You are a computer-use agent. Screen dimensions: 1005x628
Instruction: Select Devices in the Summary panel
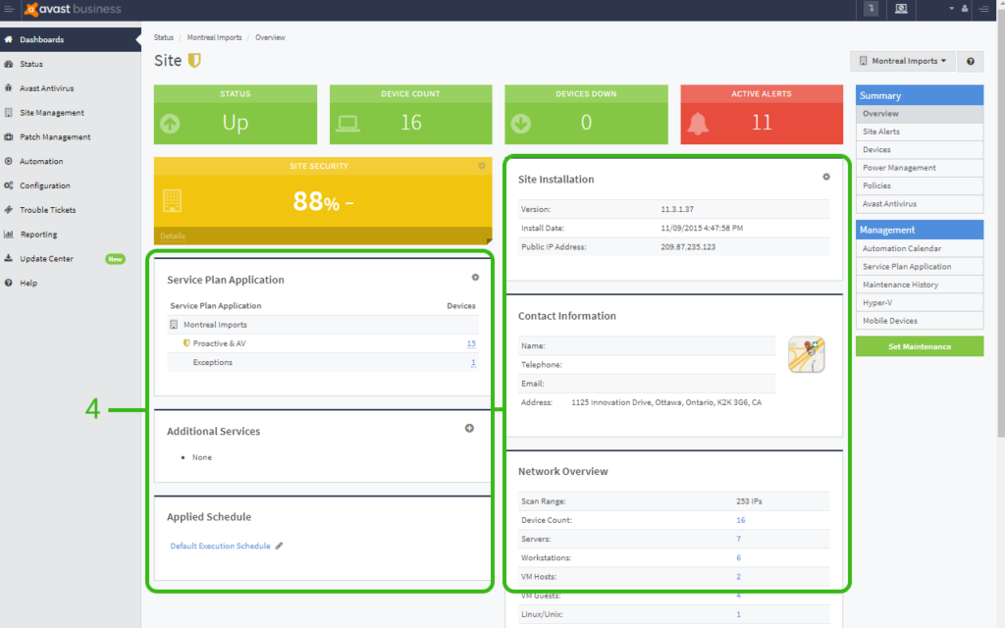(919, 150)
